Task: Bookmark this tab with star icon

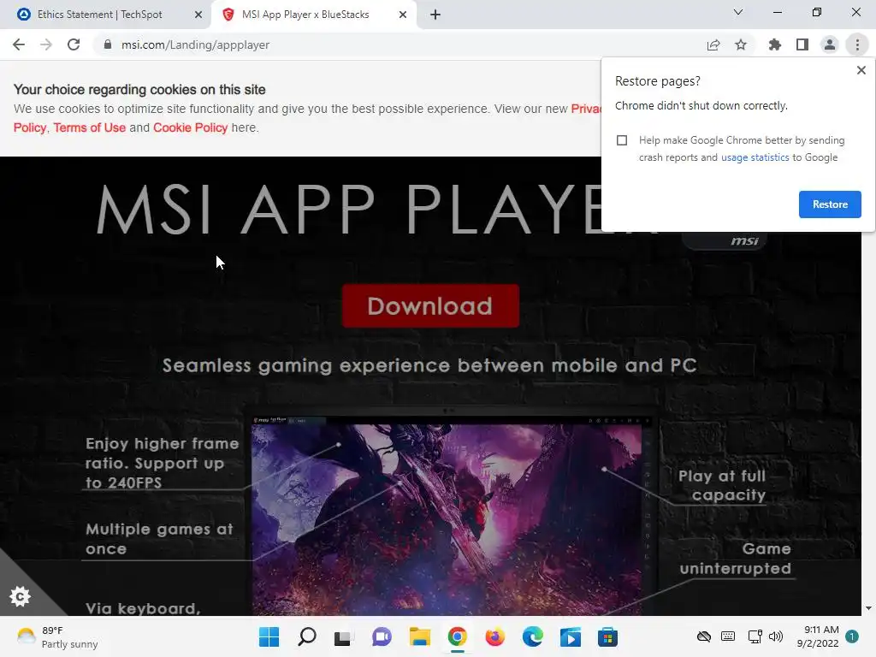Action: [x=741, y=44]
